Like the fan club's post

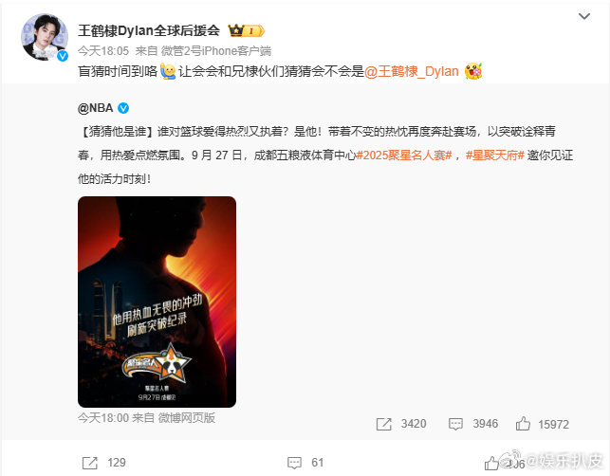click(491, 463)
